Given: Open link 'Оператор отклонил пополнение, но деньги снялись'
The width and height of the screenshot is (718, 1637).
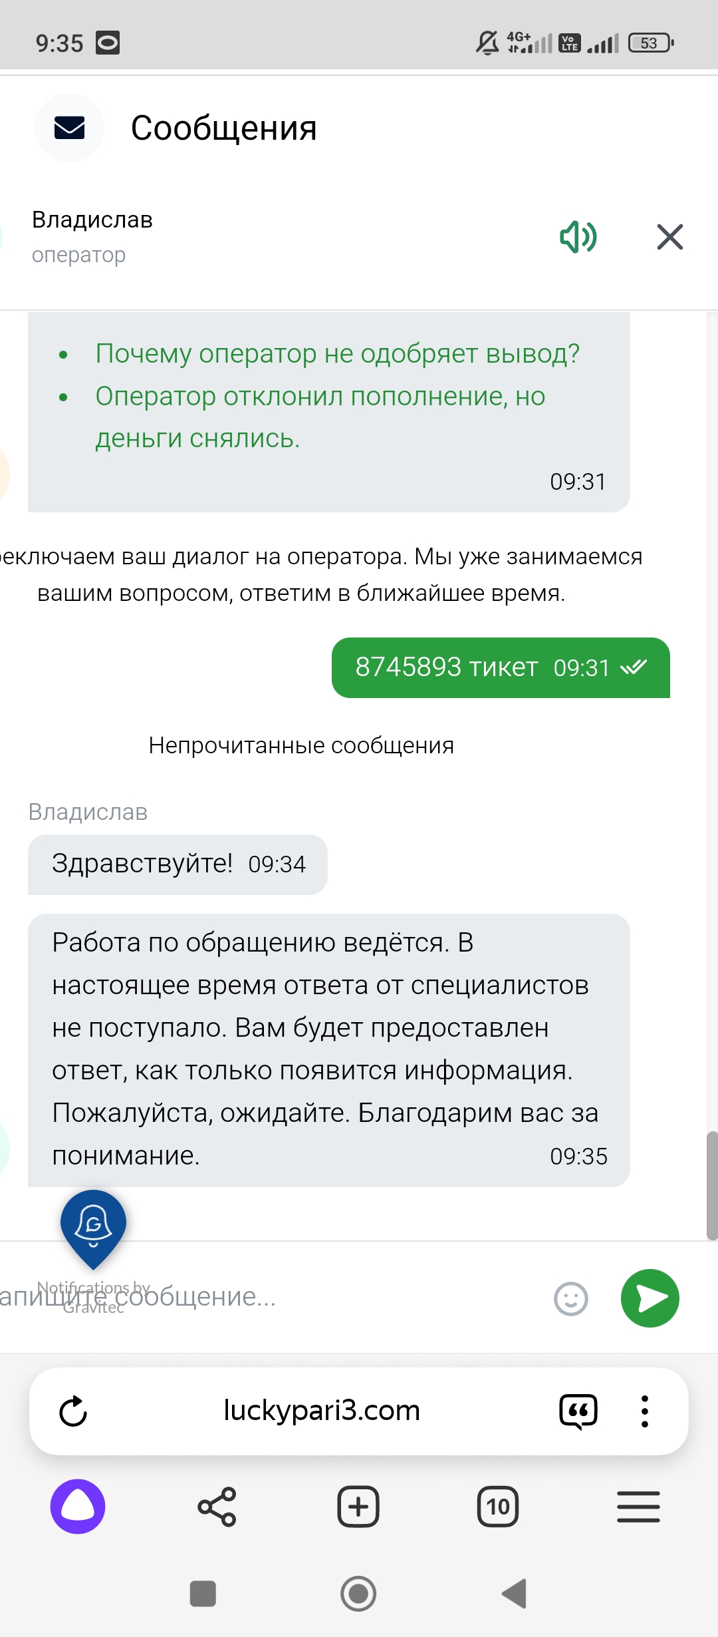Looking at the screenshot, I should (x=320, y=417).
